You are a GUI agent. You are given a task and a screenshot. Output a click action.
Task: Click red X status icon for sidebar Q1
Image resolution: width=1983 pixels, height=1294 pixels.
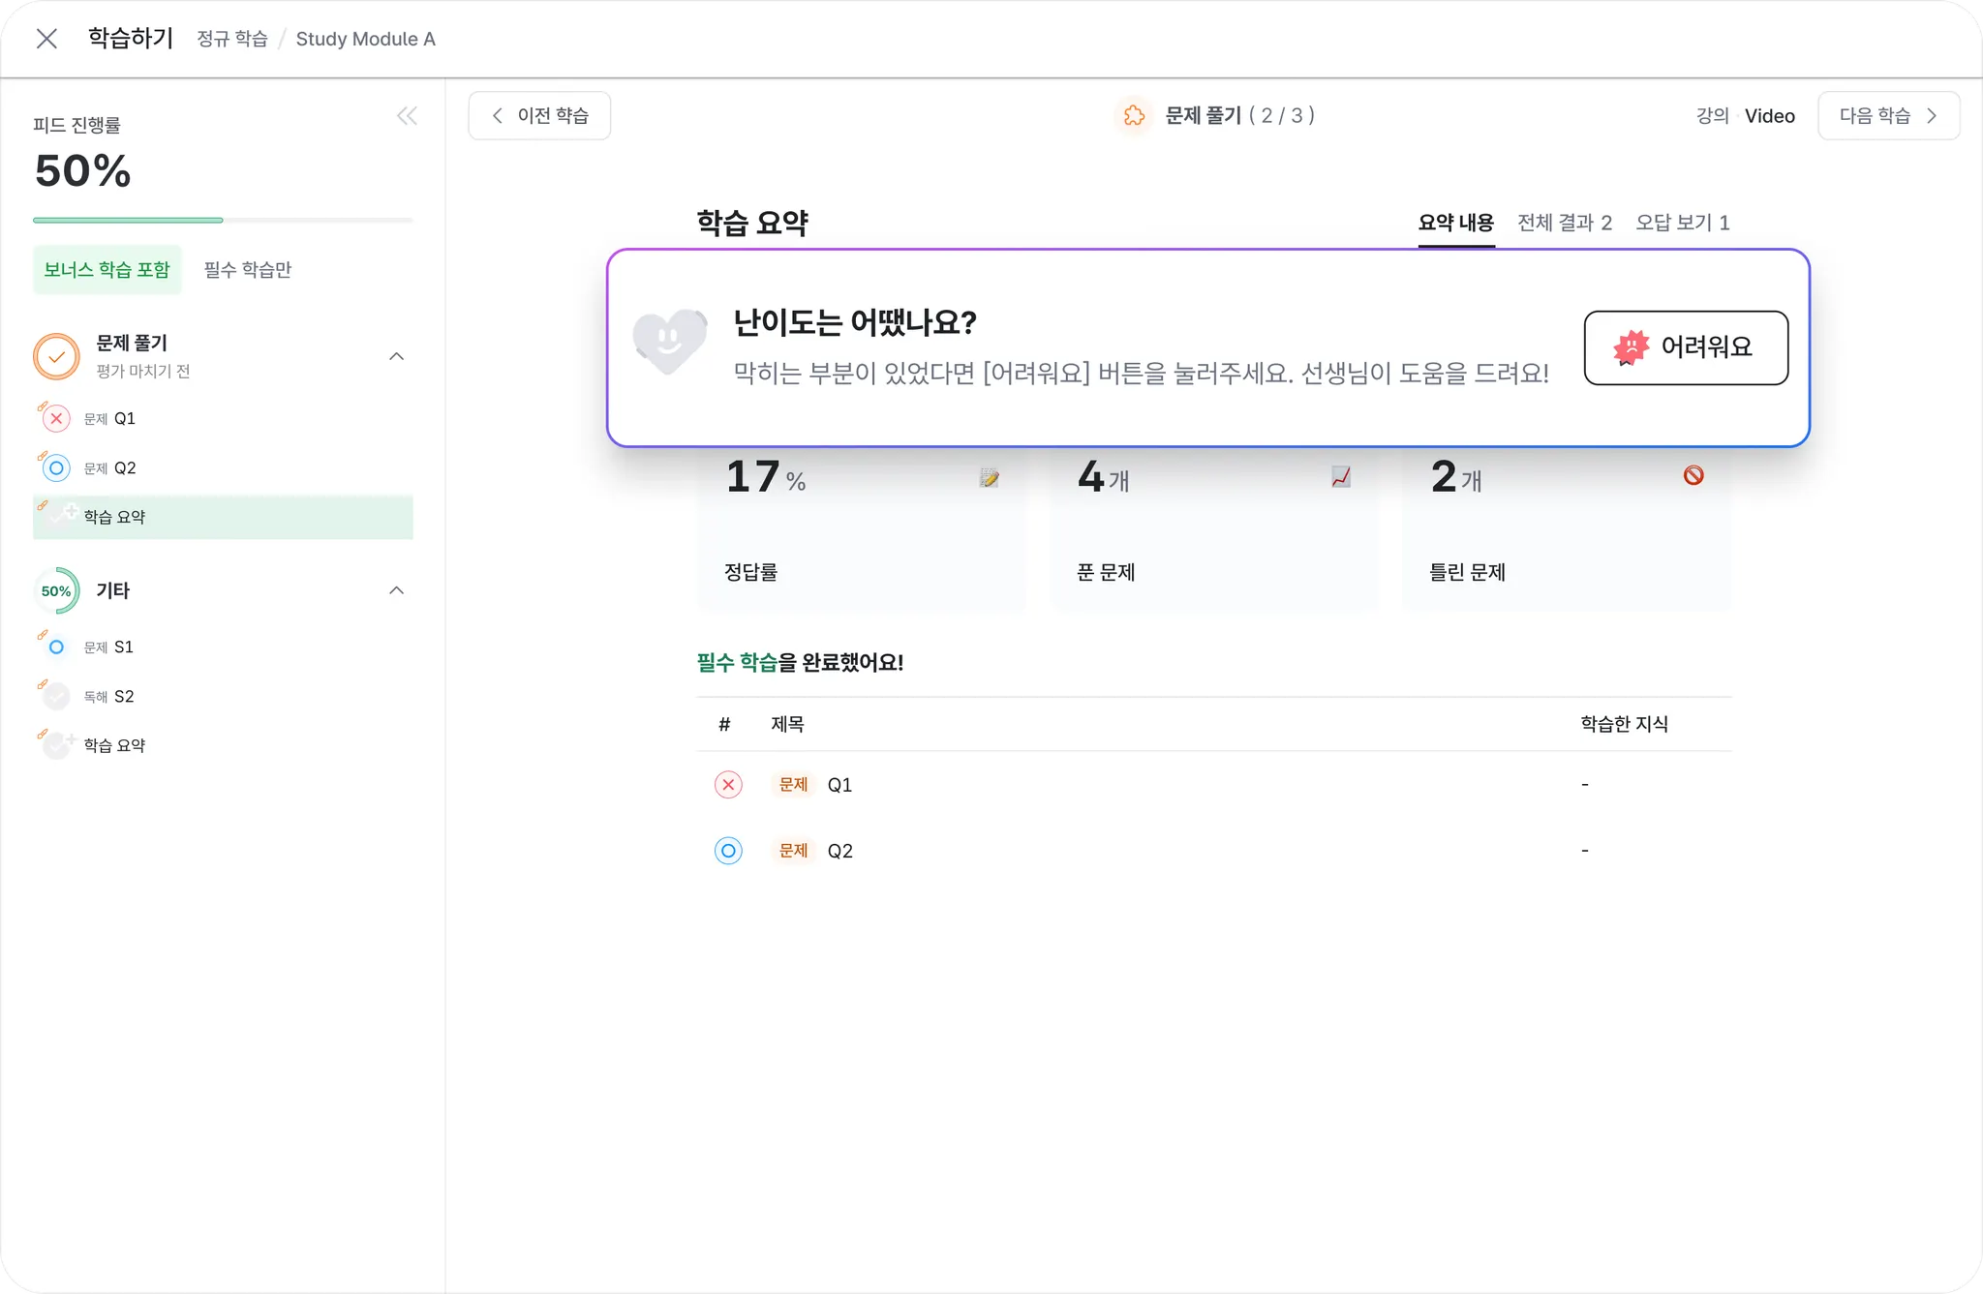56,419
